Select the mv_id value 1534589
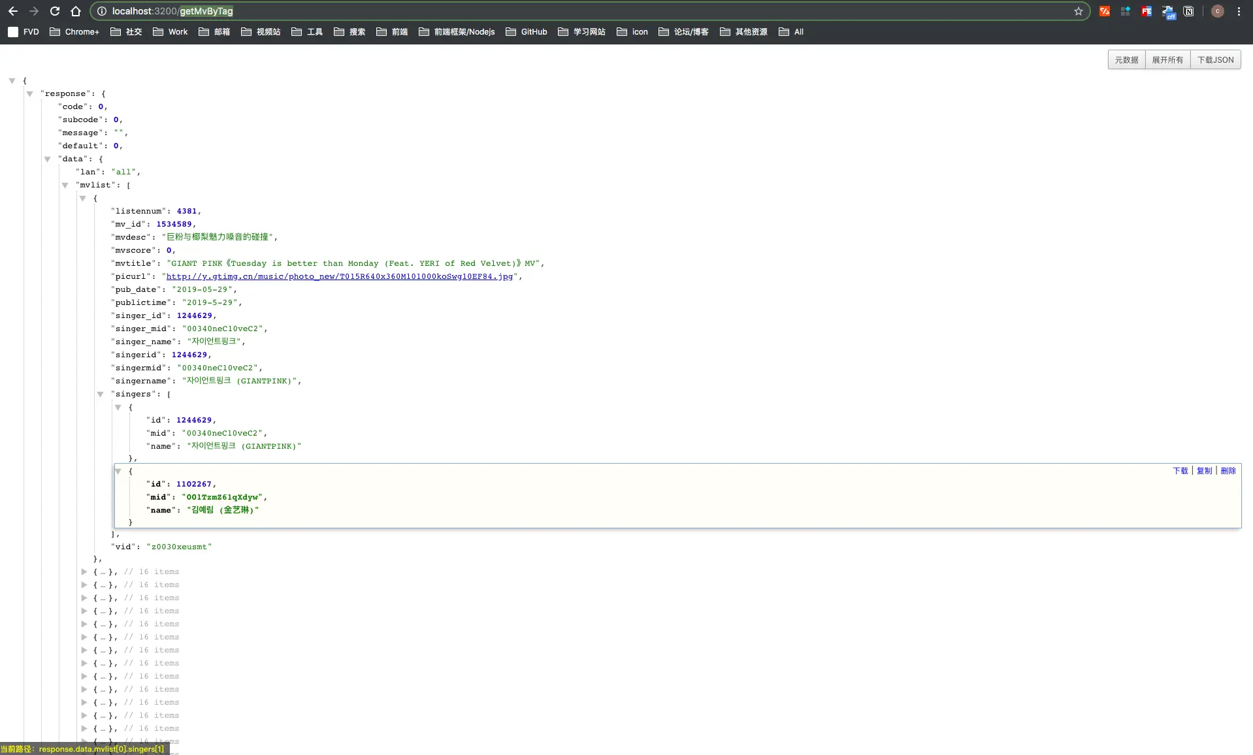This screenshot has height=755, width=1253. click(x=174, y=224)
